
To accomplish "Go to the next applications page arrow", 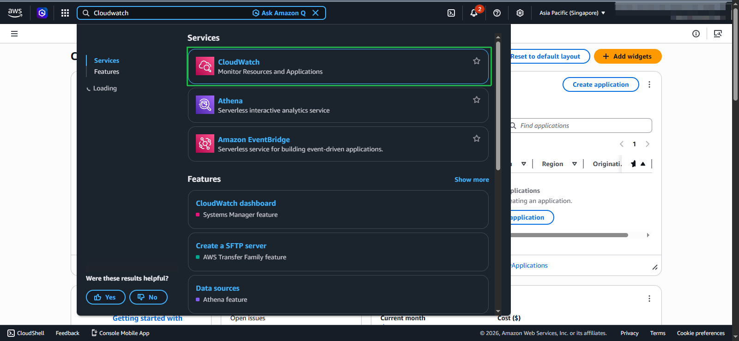I will 648,144.
